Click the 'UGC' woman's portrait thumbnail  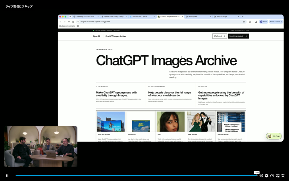[x=171, y=122]
